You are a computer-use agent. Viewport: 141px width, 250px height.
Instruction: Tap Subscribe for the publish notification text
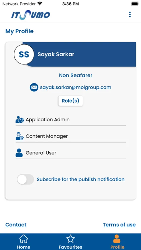point(81,179)
